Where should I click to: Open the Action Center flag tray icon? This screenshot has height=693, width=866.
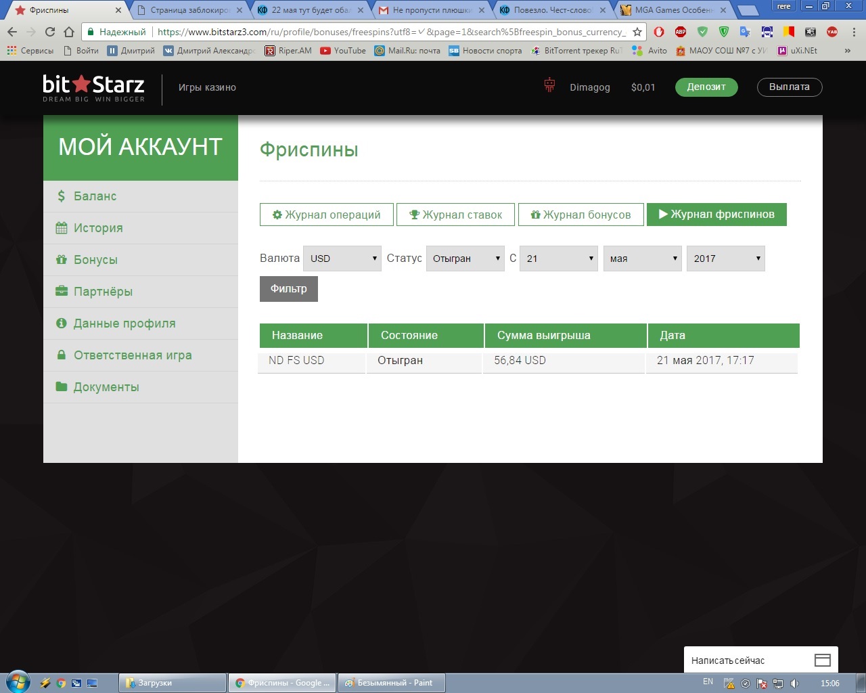(x=762, y=684)
